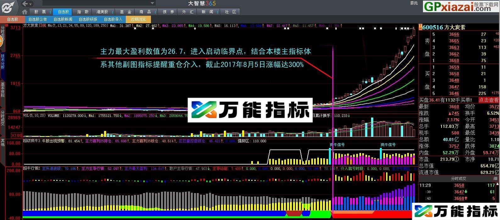Screen dimensions: 500x220
Task: Click the 委托 button at top right
Action: (414, 3)
